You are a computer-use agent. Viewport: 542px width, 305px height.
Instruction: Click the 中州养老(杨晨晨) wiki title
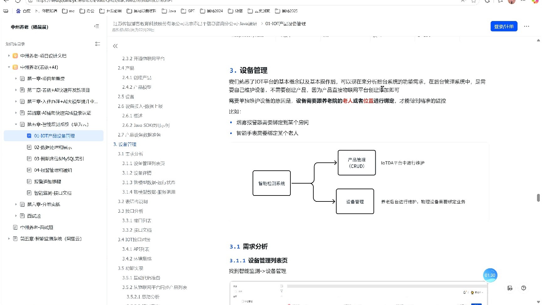click(x=29, y=27)
